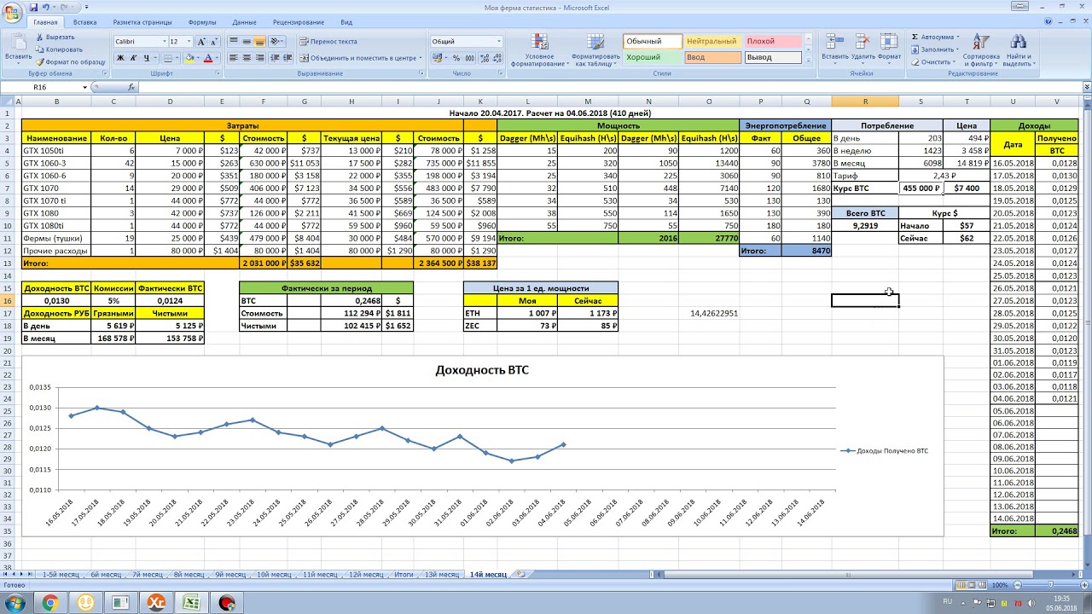Increase decimal places
1092x614 pixels.
point(484,58)
